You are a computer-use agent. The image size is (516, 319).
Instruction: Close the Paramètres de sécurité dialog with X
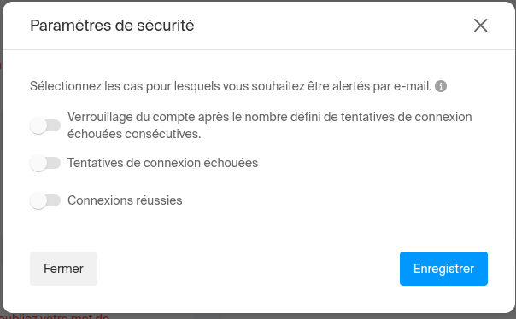(480, 26)
